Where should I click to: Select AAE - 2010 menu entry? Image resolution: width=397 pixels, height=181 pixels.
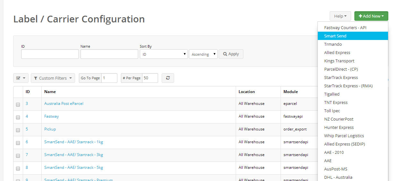(x=353, y=153)
